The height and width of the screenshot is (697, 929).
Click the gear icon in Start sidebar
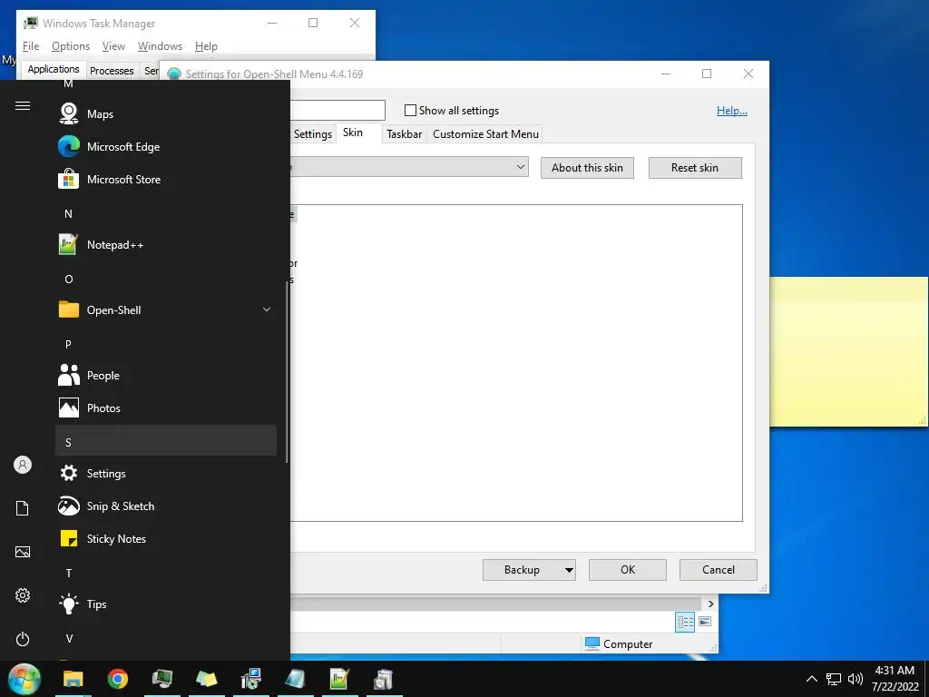[23, 595]
